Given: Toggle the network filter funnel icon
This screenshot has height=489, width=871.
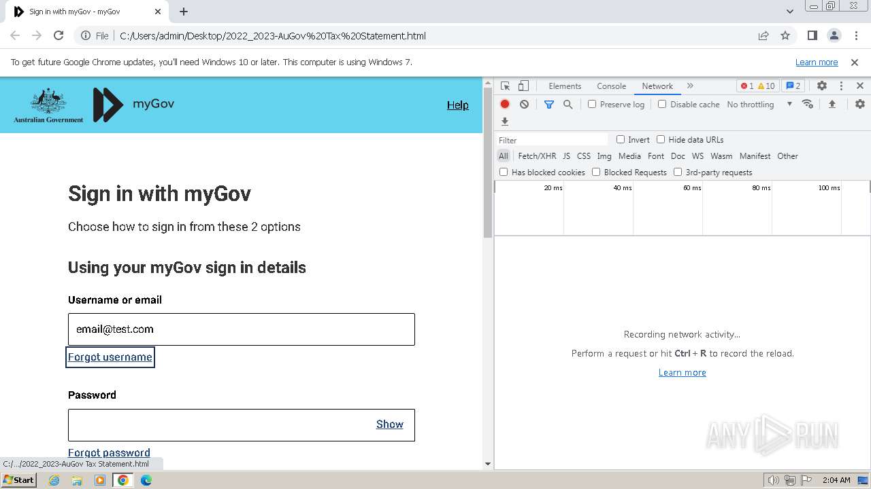Looking at the screenshot, I should click(x=549, y=104).
